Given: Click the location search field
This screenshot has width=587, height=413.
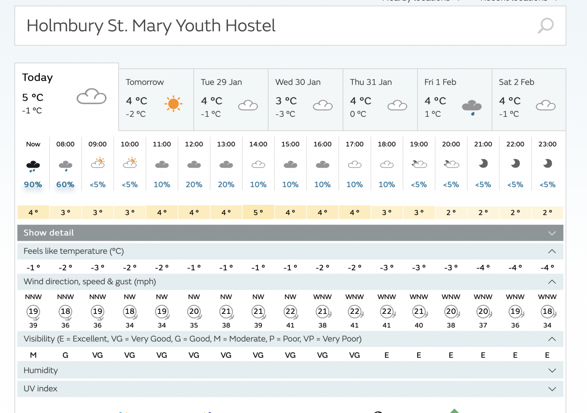Looking at the screenshot, I should (x=290, y=26).
